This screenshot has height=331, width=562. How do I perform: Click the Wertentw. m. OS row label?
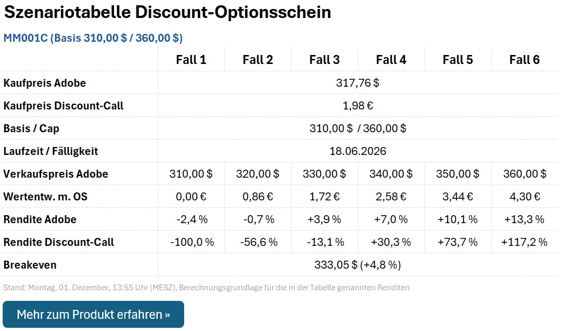[46, 196]
